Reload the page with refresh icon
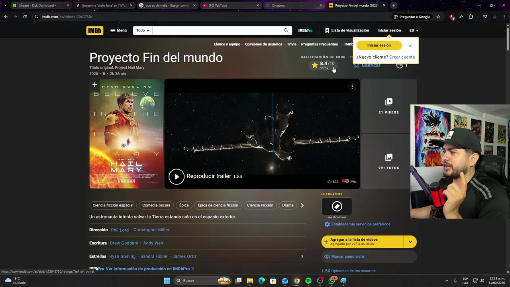This screenshot has height=287, width=510. pyautogui.click(x=25, y=17)
